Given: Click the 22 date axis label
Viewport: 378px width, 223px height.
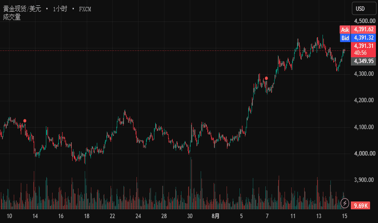Looking at the screenshot, I should click(x=112, y=216).
